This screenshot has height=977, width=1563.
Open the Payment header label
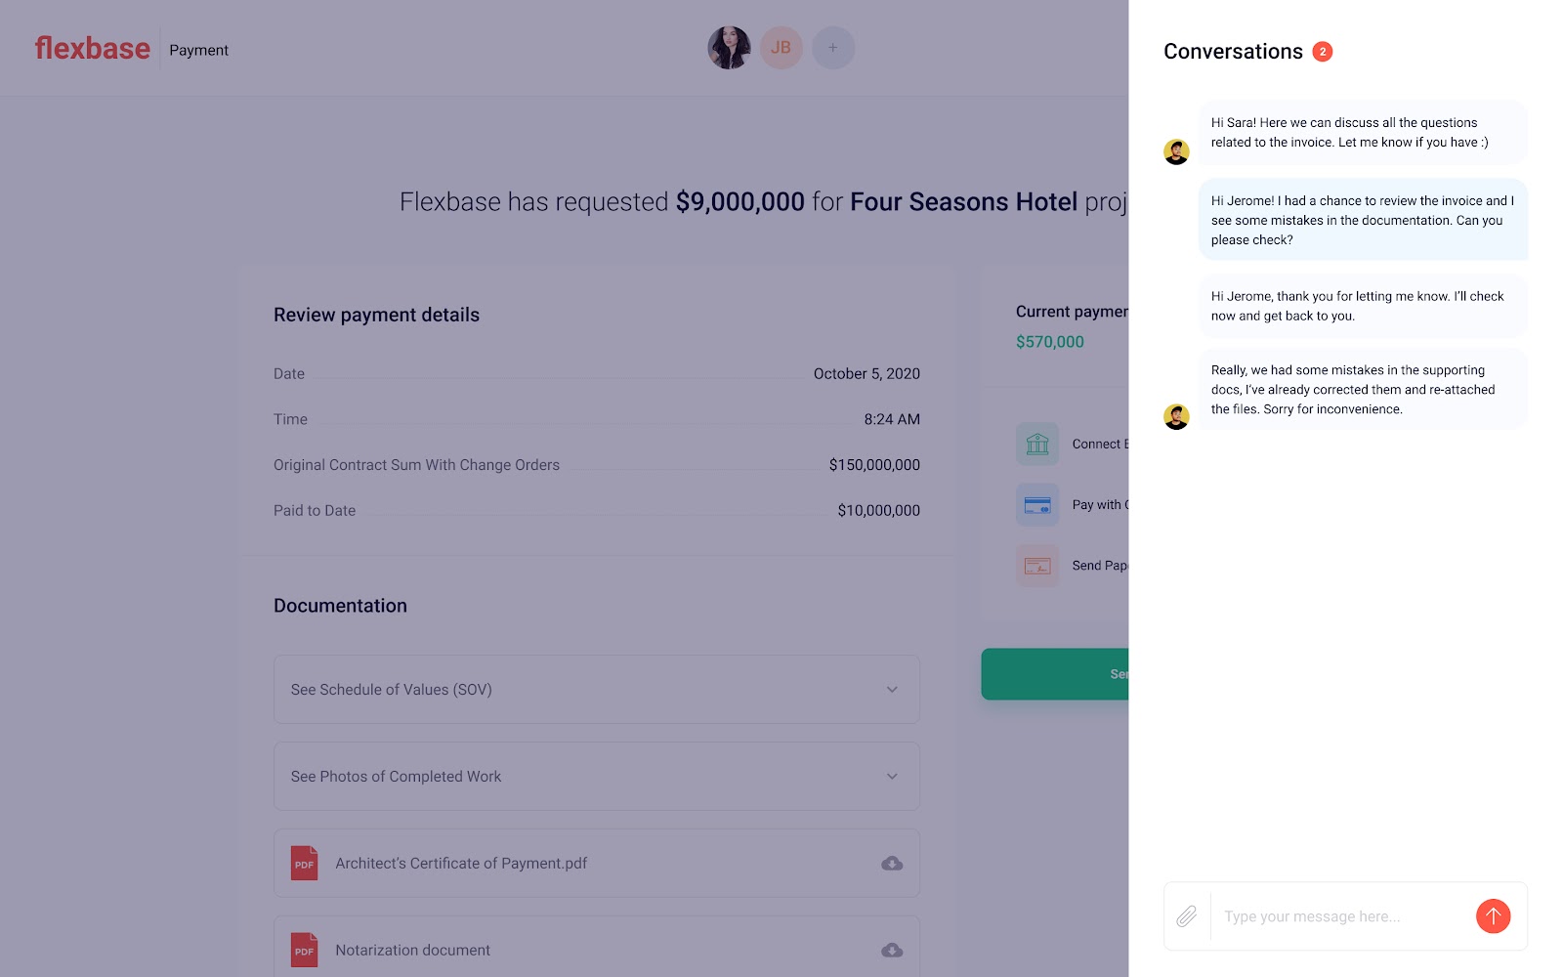pyautogui.click(x=198, y=50)
